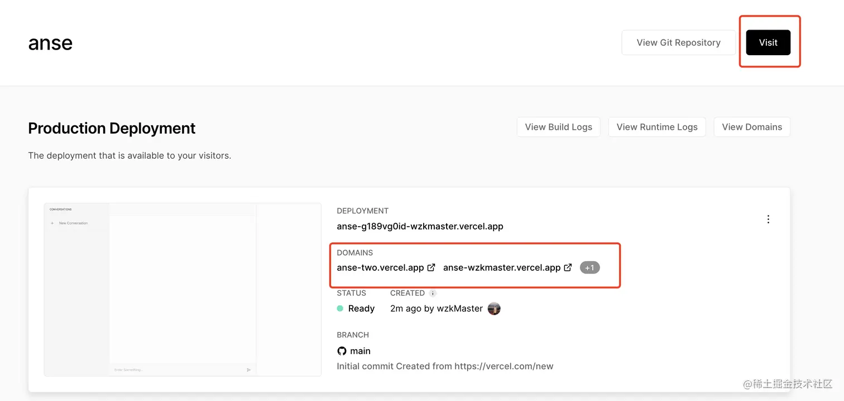This screenshot has width=844, height=401.
Task: Expand the +1 additional domains badge
Action: tap(589, 267)
